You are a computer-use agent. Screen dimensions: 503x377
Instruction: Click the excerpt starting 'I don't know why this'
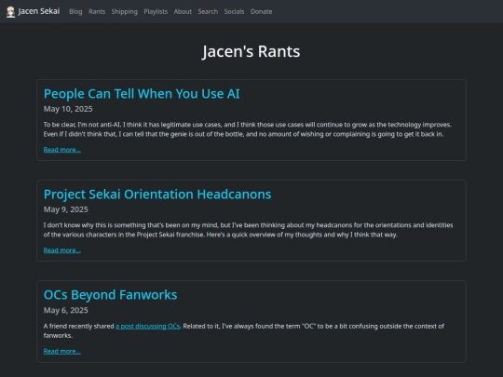click(249, 230)
